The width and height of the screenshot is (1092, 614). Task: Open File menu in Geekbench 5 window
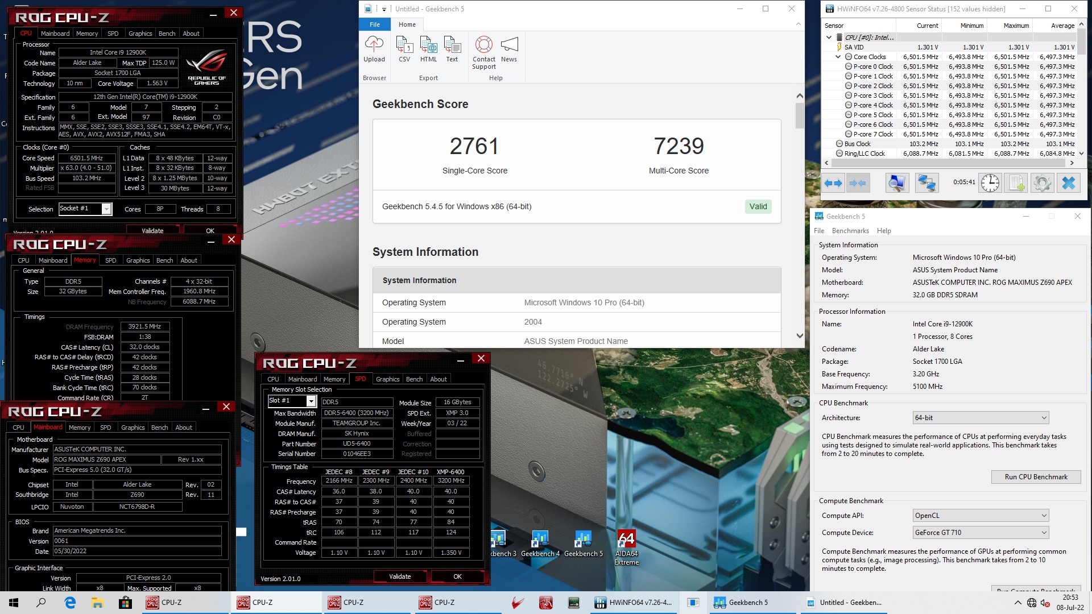pyautogui.click(x=819, y=231)
